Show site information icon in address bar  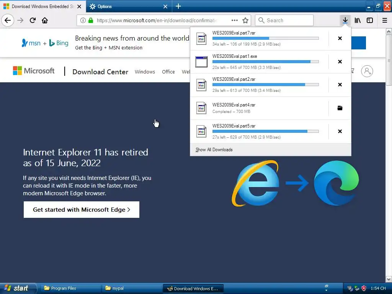point(83,20)
